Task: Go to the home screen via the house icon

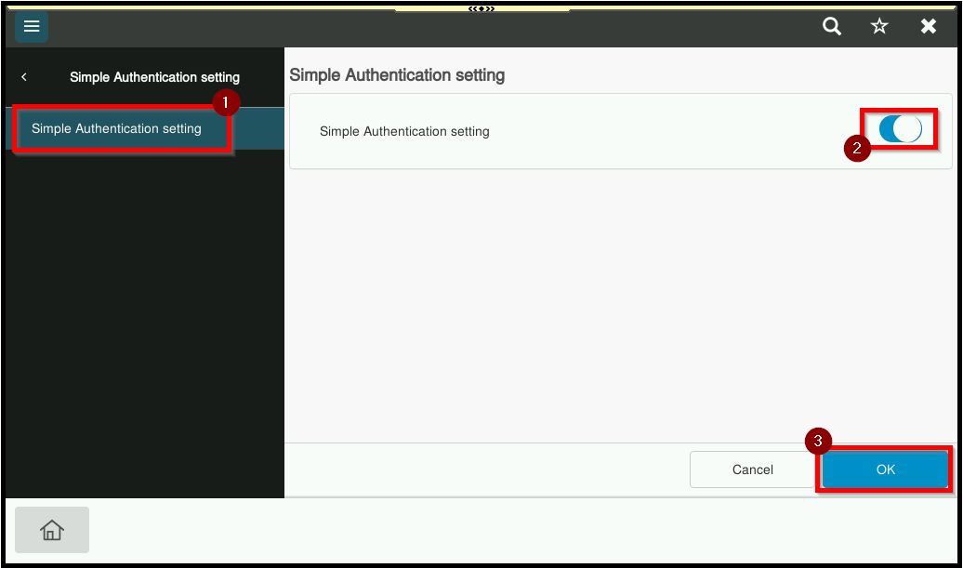Action: [x=52, y=530]
